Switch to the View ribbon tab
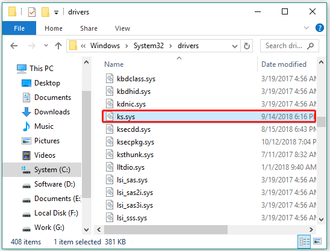Viewport: 330px width, 251px height. [122, 28]
